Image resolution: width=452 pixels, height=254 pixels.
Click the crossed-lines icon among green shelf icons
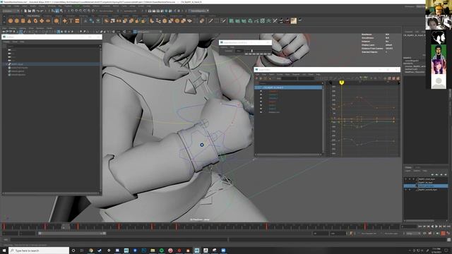275,20
